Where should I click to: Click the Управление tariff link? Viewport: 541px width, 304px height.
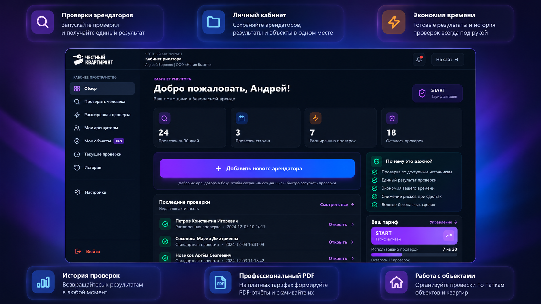point(443,222)
